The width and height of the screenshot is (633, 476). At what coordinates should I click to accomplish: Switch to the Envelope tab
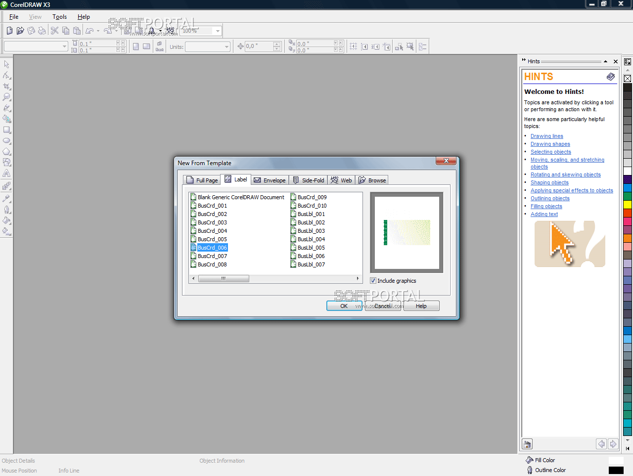coord(270,180)
